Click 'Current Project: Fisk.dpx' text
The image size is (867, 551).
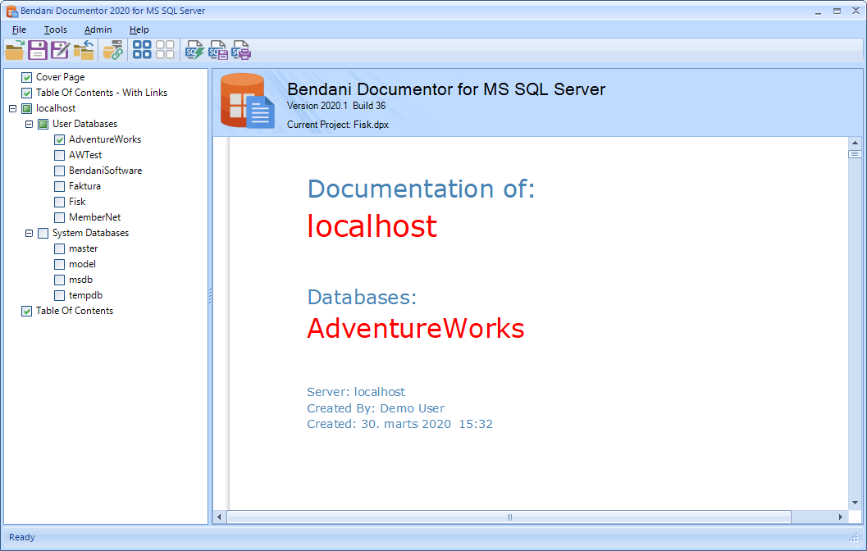click(338, 125)
